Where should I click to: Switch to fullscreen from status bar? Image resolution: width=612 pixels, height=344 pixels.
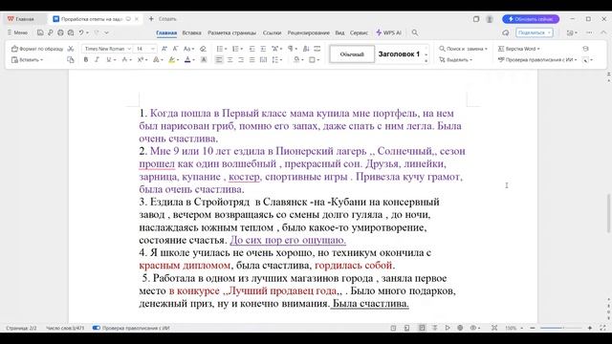tap(603, 328)
